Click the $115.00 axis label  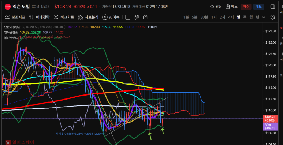[271, 88]
